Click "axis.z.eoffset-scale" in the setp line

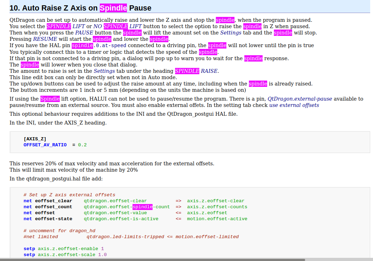pyautogui.click(x=66, y=255)
